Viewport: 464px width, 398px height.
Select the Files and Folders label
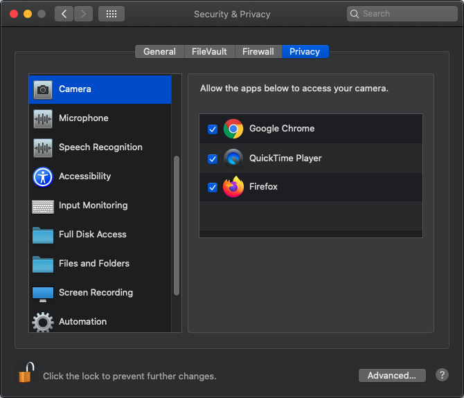[x=94, y=263]
